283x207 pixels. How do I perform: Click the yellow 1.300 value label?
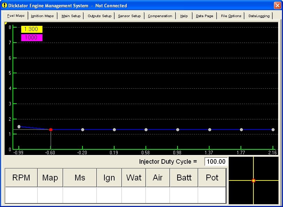pyautogui.click(x=32, y=30)
